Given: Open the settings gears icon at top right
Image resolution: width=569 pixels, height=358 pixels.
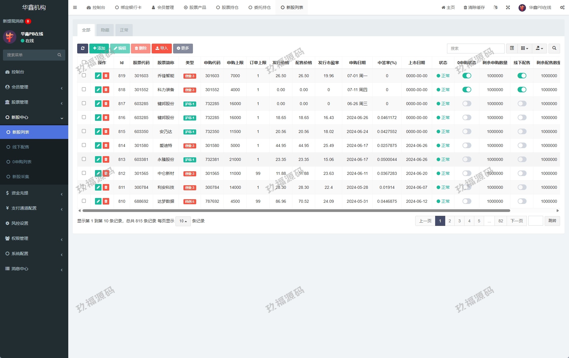Looking at the screenshot, I should (x=562, y=7).
